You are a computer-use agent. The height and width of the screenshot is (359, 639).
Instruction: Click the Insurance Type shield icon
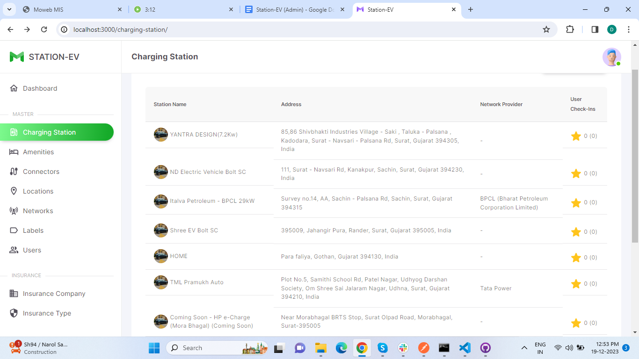click(x=14, y=313)
